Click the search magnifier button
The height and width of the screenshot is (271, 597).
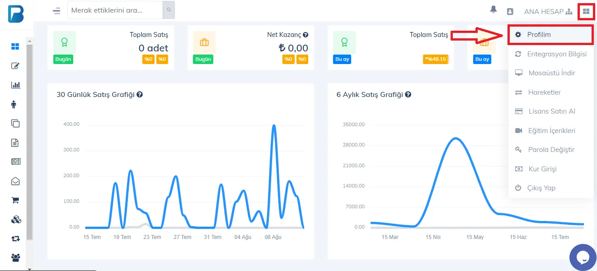pyautogui.click(x=169, y=9)
